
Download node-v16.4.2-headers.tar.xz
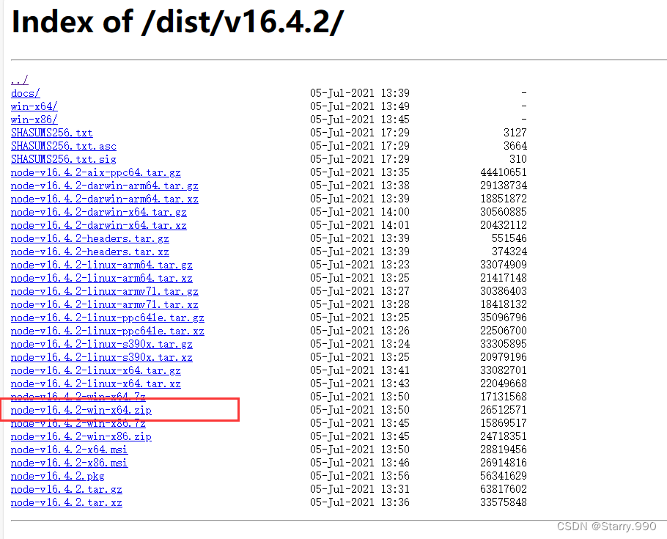pos(89,252)
